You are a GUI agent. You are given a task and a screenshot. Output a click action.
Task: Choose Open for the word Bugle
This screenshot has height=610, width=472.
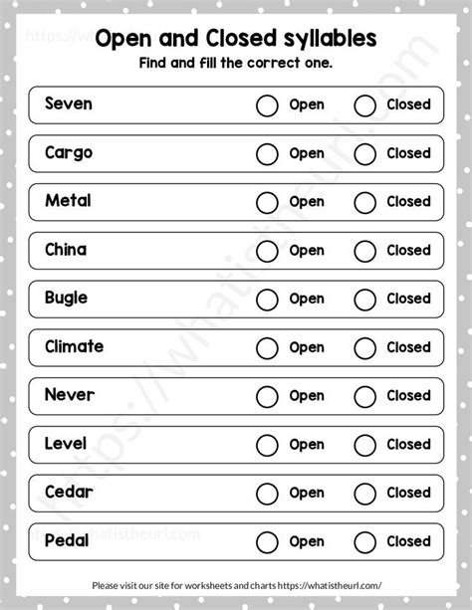tap(267, 300)
